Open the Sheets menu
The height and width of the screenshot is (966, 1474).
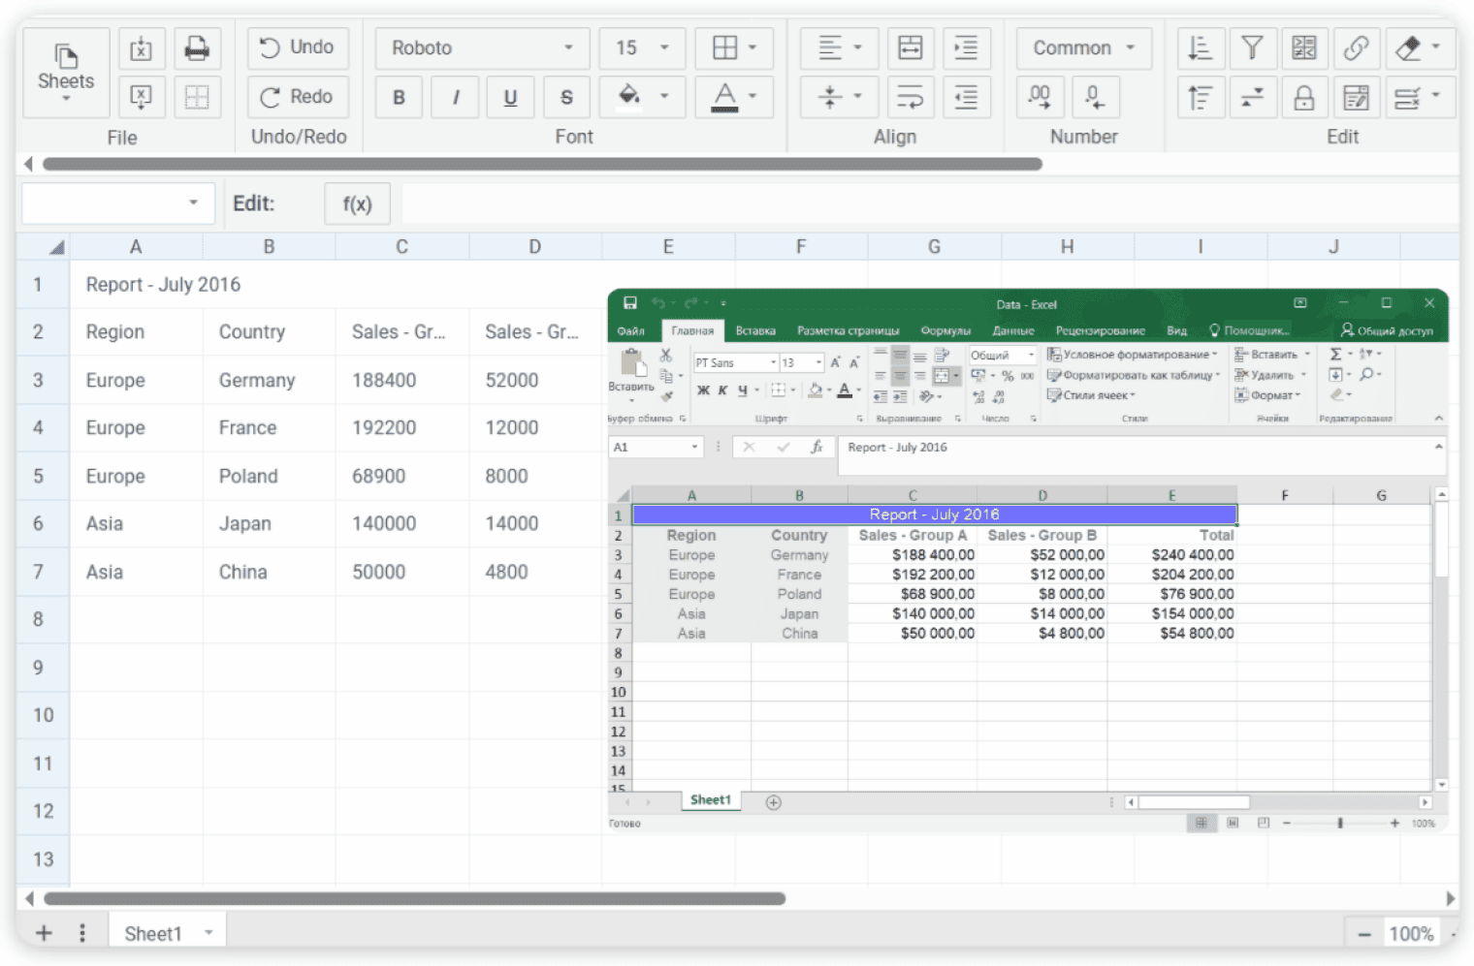66,74
